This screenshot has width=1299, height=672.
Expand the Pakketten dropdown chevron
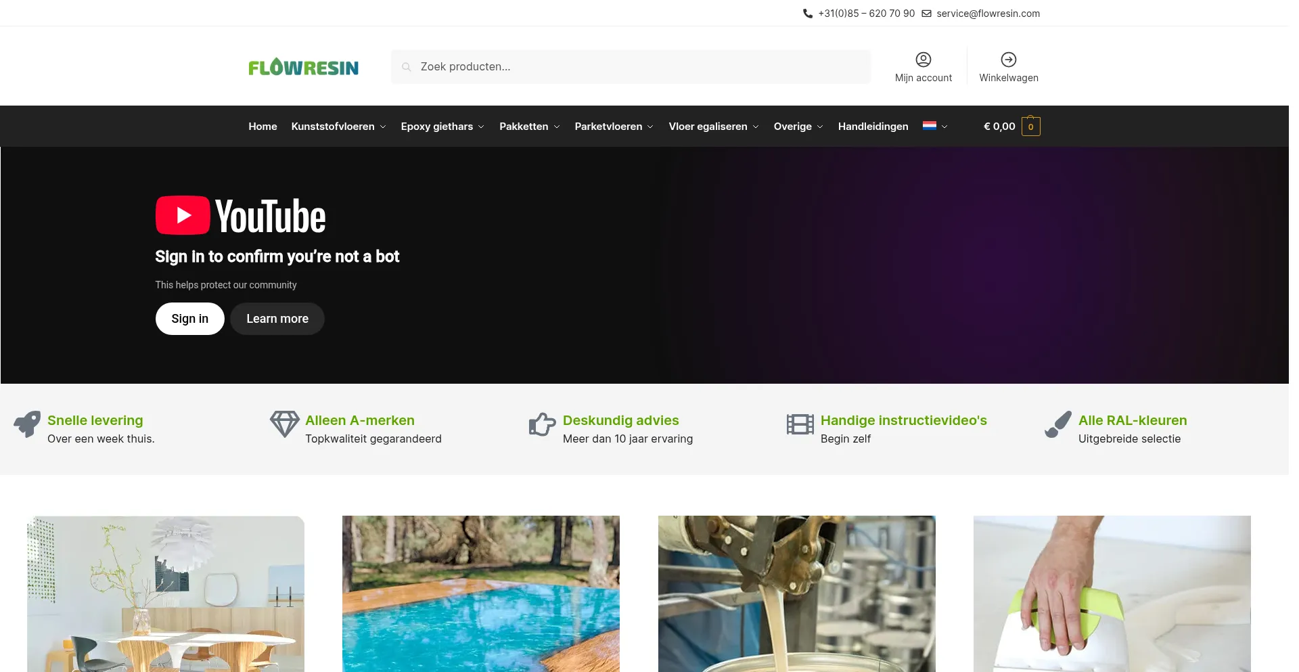pos(557,127)
